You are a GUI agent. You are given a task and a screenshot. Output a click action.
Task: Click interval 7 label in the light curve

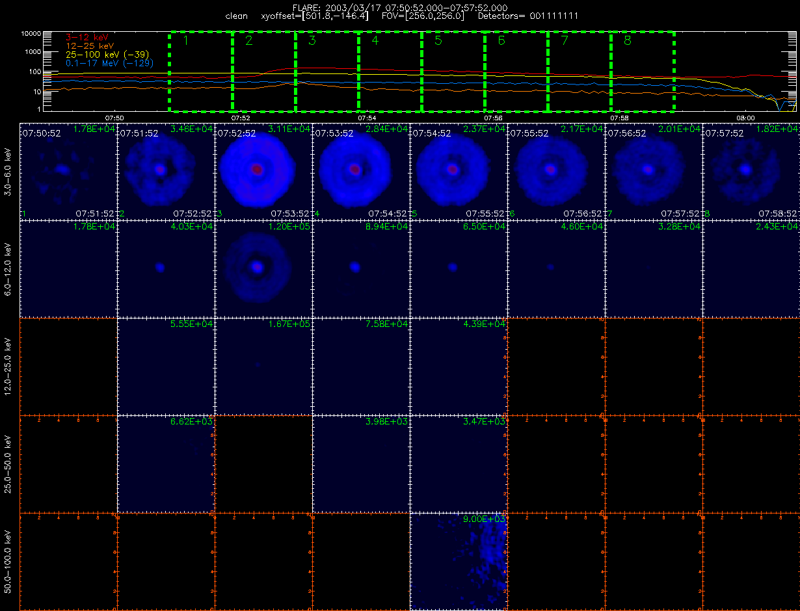coord(564,41)
